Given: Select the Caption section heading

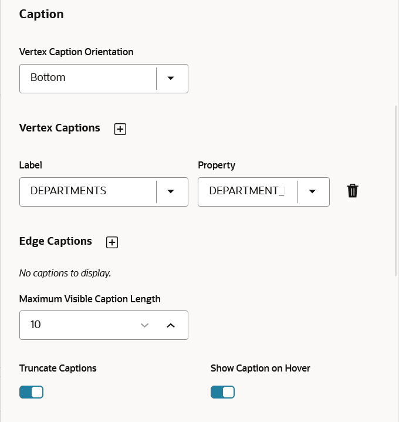Looking at the screenshot, I should tap(42, 15).
